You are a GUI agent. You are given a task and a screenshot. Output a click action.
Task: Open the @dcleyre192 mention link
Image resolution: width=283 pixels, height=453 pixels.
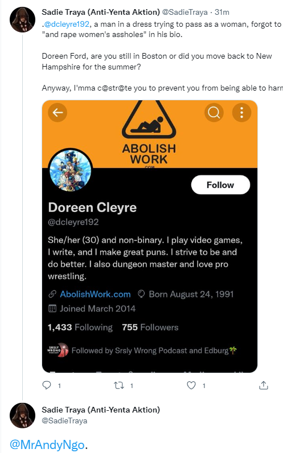click(x=67, y=24)
